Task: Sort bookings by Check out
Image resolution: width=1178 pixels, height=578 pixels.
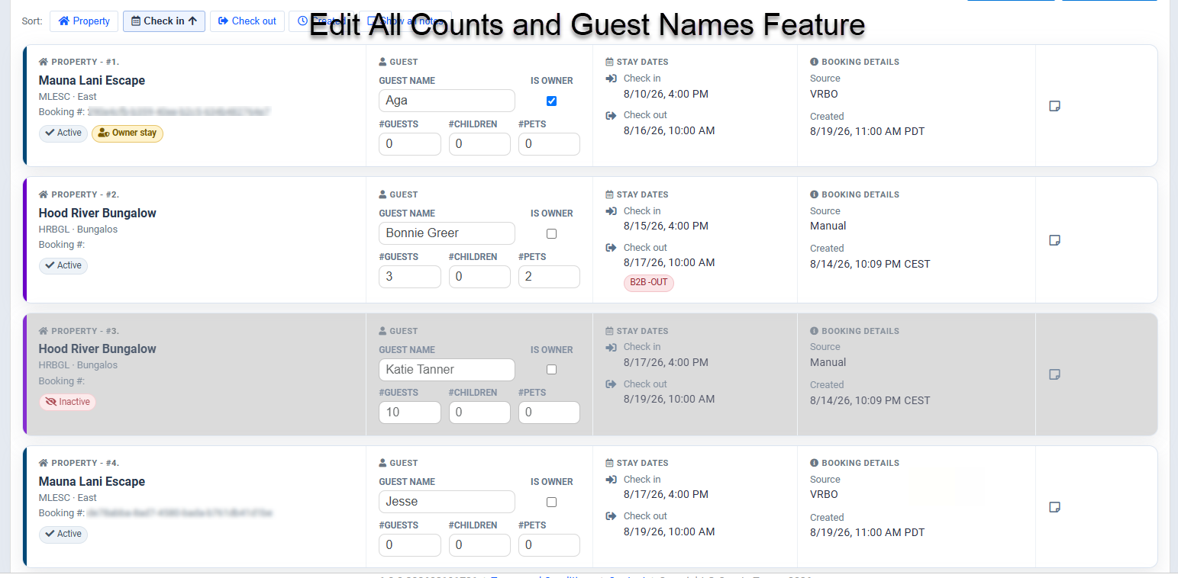Action: pyautogui.click(x=247, y=21)
